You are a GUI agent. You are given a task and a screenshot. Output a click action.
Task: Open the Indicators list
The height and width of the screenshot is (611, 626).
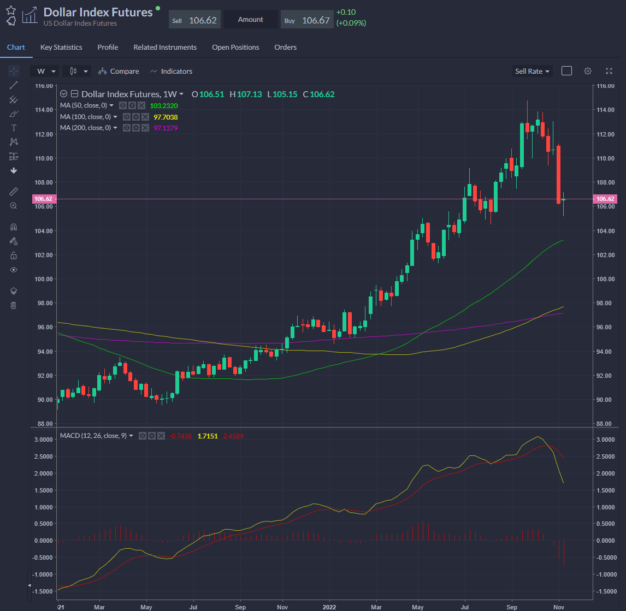[x=172, y=71]
